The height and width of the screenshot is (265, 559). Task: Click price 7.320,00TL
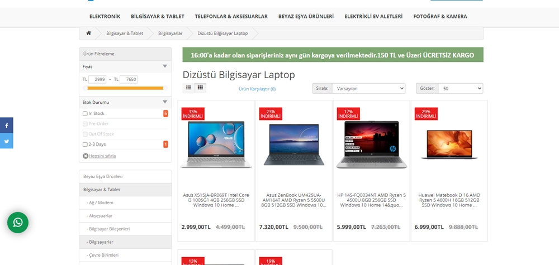click(274, 227)
